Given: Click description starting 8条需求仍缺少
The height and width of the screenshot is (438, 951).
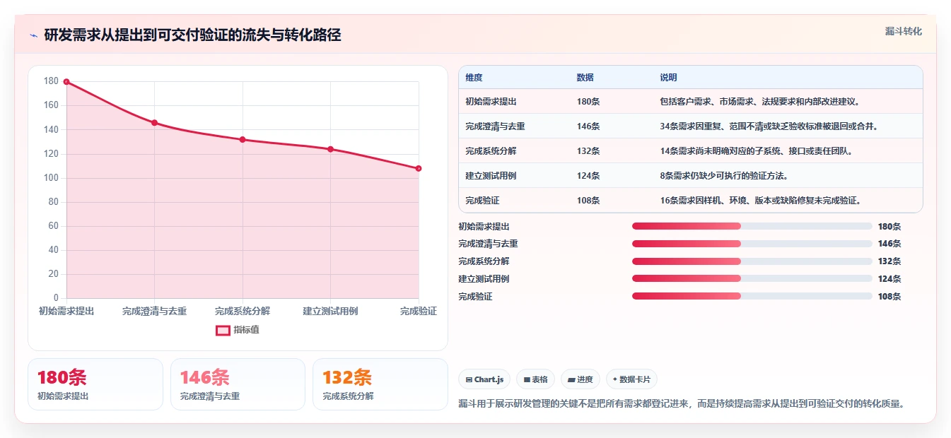Looking at the screenshot, I should coord(724,176).
